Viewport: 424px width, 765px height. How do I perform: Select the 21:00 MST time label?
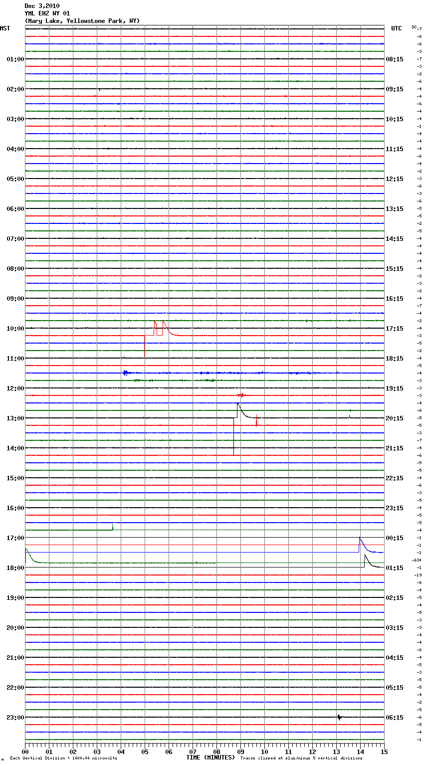tap(15, 657)
